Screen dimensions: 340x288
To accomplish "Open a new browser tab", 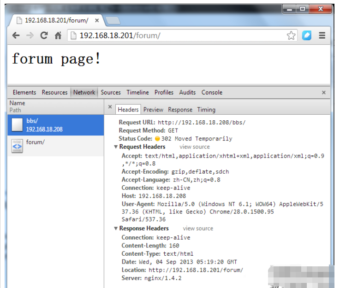I will click(x=113, y=21).
